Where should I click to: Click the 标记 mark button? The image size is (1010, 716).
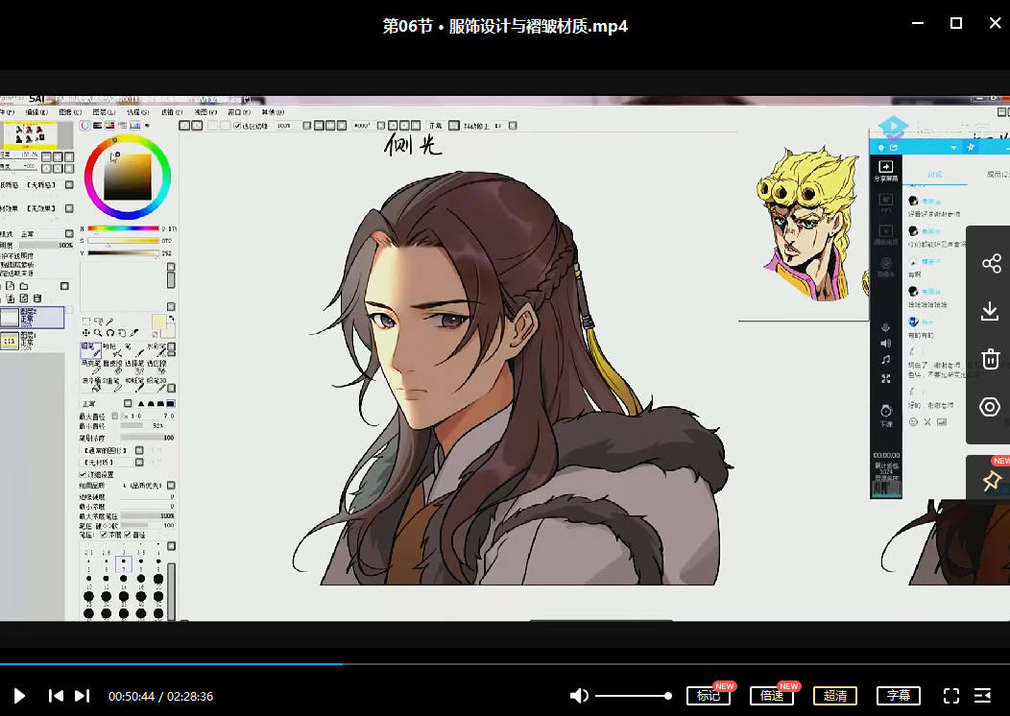click(x=709, y=696)
